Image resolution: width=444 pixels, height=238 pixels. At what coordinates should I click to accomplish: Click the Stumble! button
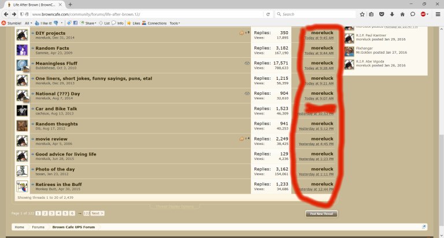coord(12,23)
